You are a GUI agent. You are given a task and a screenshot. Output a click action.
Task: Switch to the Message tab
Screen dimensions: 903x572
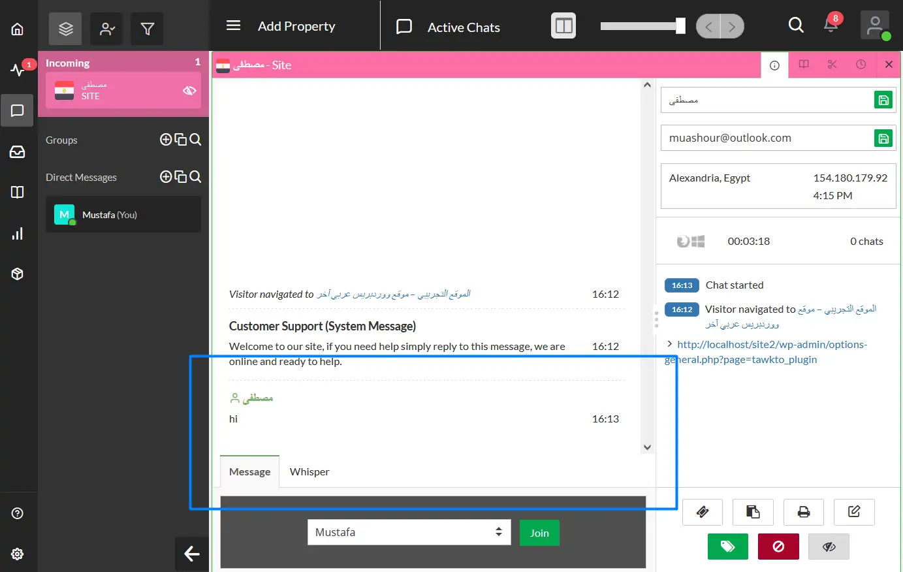(x=249, y=471)
